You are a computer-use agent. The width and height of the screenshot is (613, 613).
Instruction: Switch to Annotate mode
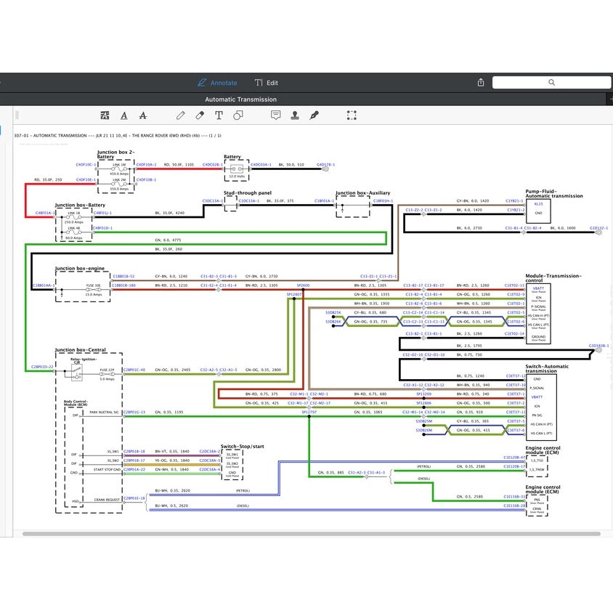(217, 83)
